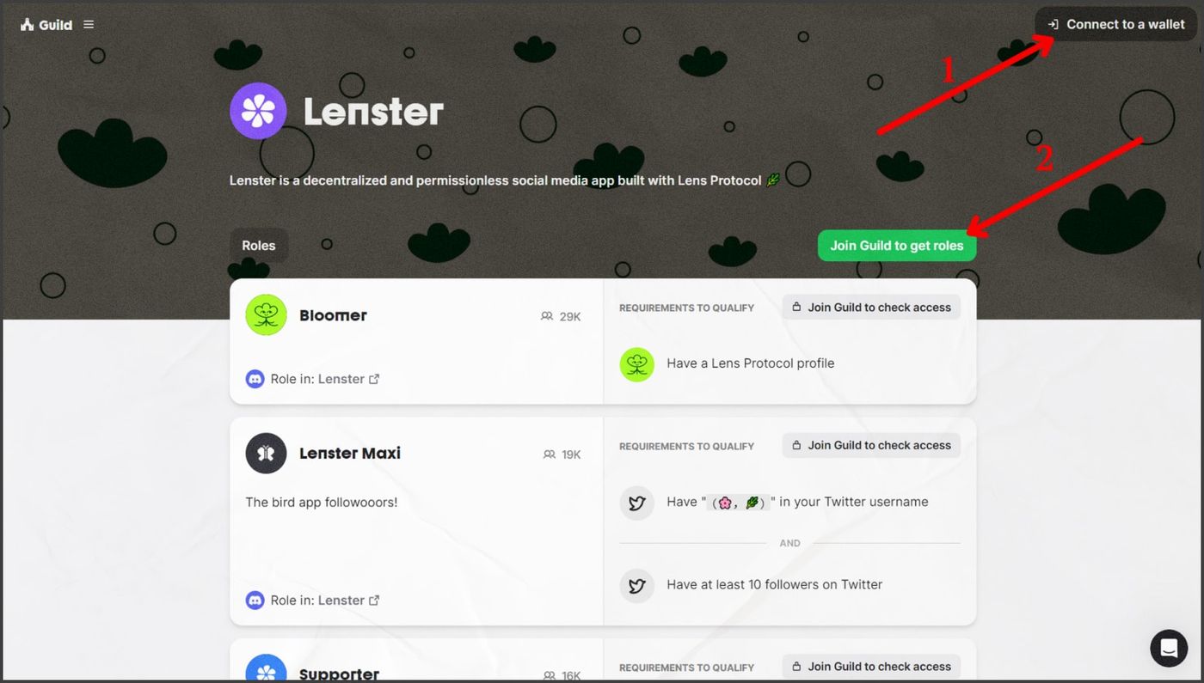Click the purple Lenster flower logo

pyautogui.click(x=258, y=111)
